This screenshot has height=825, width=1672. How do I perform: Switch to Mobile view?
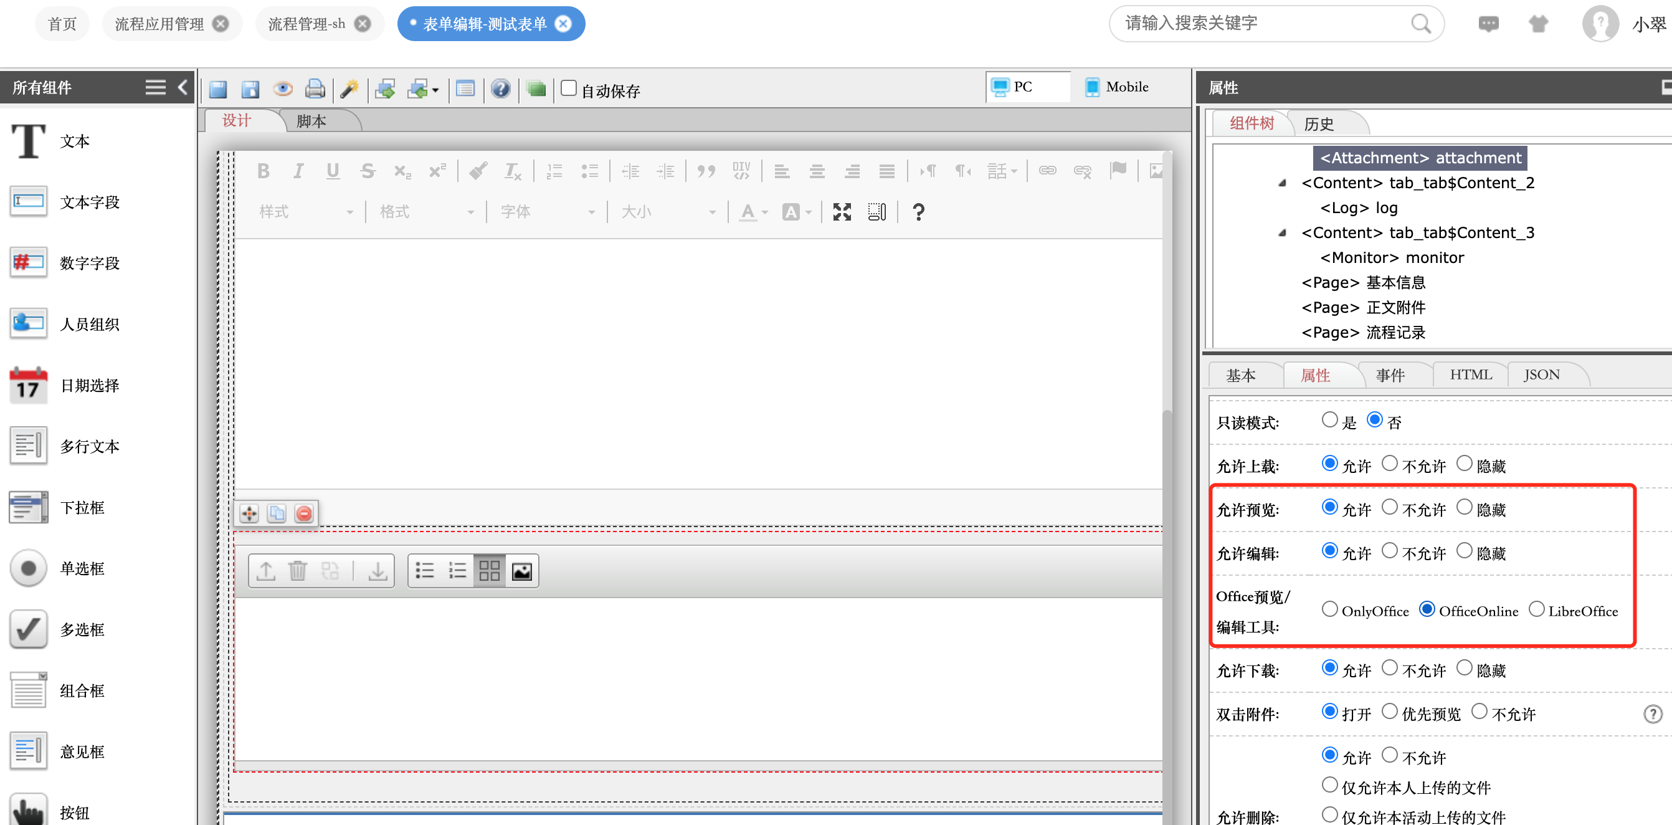1116,87
